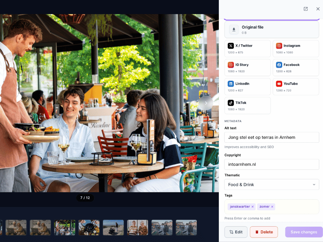Click the Thematic label
Image resolution: width=323 pixels, height=242 pixels.
(x=232, y=175)
